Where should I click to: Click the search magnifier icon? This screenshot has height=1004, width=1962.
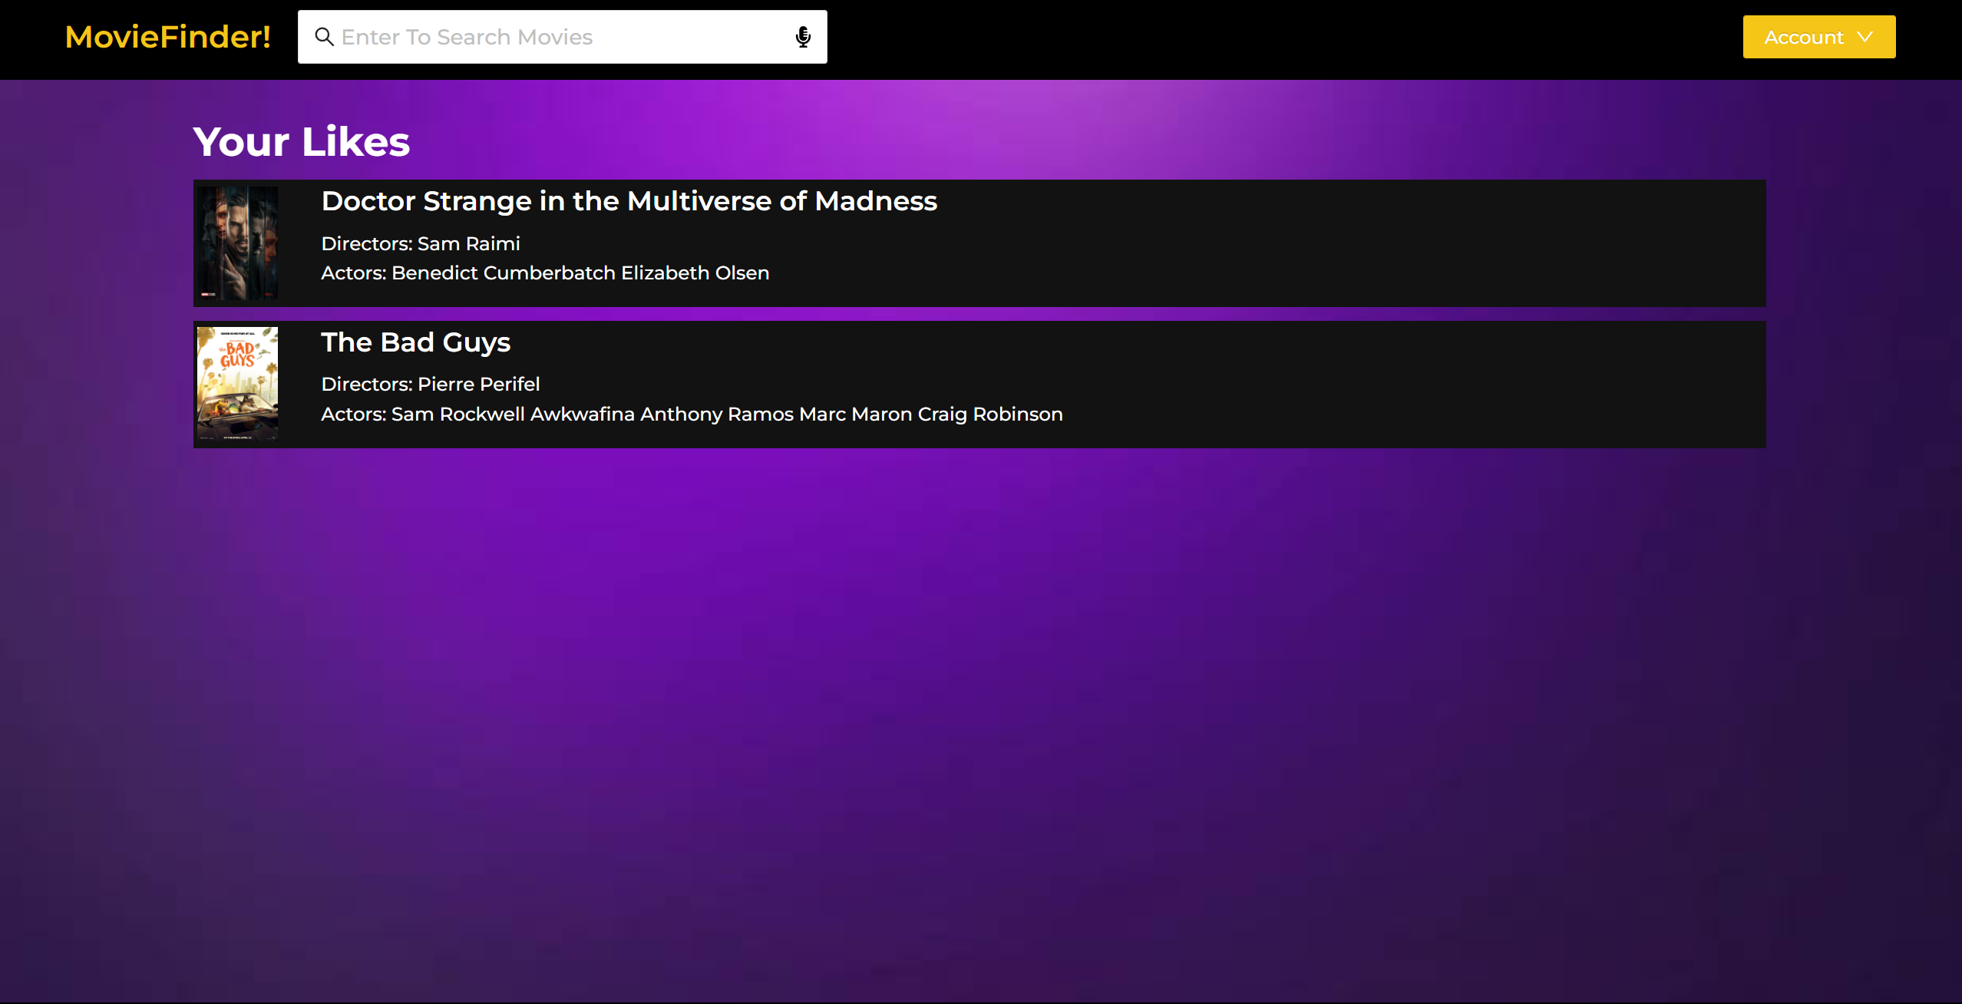(324, 37)
